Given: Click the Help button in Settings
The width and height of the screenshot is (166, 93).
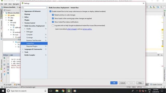Looking at the screenshot, I should (x=140, y=83).
